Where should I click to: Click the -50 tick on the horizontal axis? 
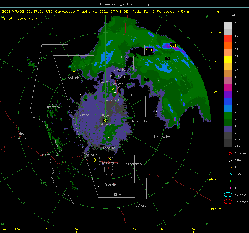point(75,229)
